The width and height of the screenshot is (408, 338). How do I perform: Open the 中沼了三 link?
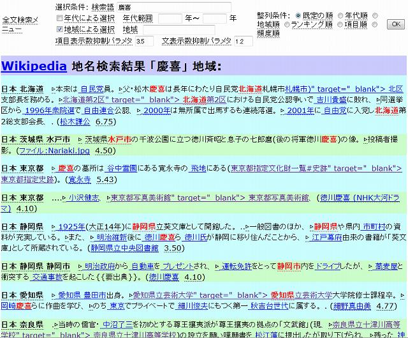click(117, 325)
